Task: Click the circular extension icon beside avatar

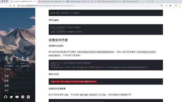Action: click(170, 6)
